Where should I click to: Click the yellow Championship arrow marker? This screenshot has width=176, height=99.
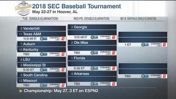coord(21,91)
